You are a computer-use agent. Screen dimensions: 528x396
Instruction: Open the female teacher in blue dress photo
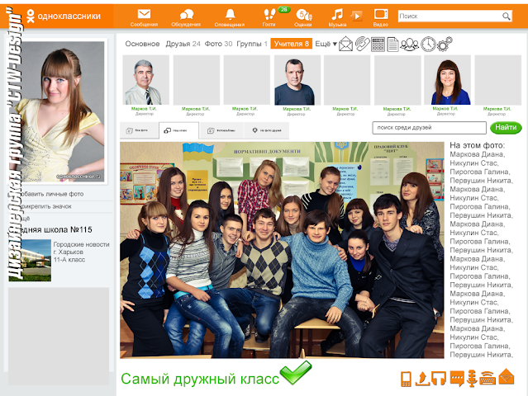pos(448,80)
